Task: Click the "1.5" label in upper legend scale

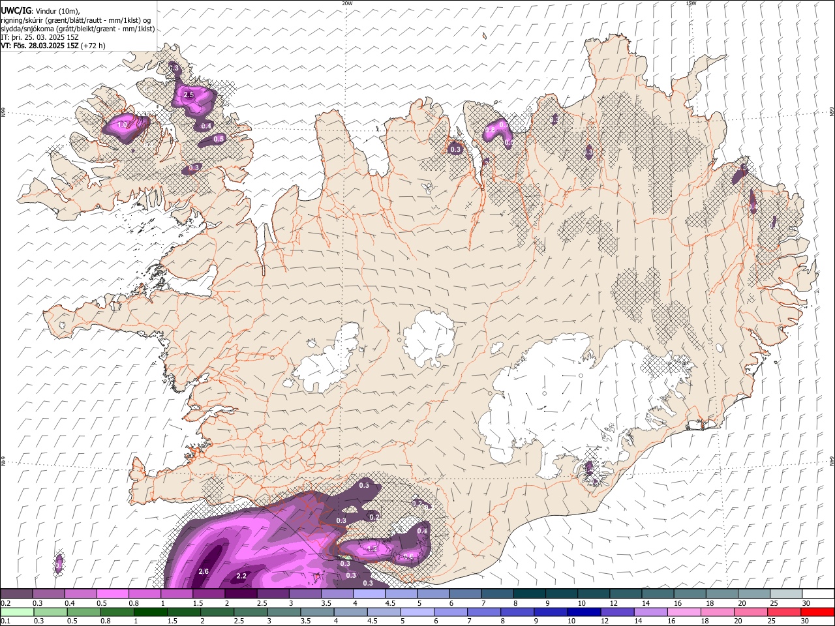Action: click(x=197, y=603)
